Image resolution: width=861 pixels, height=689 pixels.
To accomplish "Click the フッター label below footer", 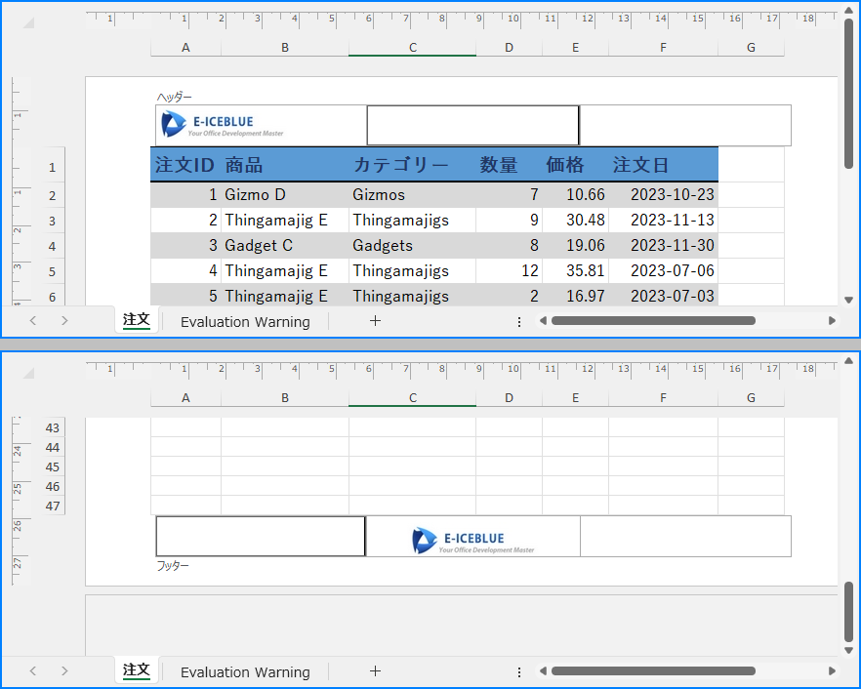I will click(173, 565).
